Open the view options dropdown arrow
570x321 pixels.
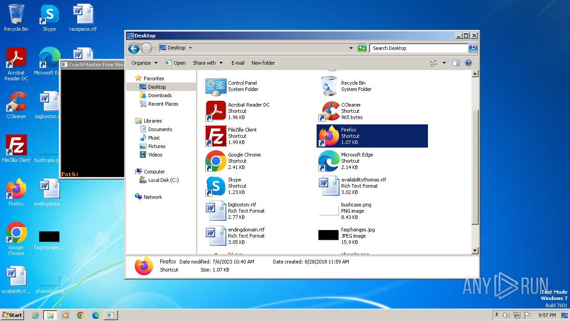click(x=444, y=63)
